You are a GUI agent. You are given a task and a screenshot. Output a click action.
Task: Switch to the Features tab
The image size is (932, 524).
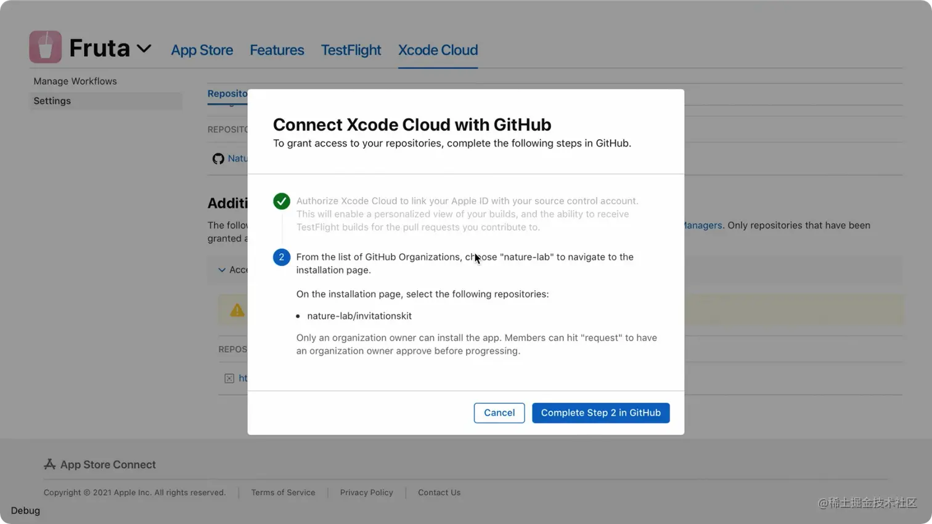click(x=277, y=50)
